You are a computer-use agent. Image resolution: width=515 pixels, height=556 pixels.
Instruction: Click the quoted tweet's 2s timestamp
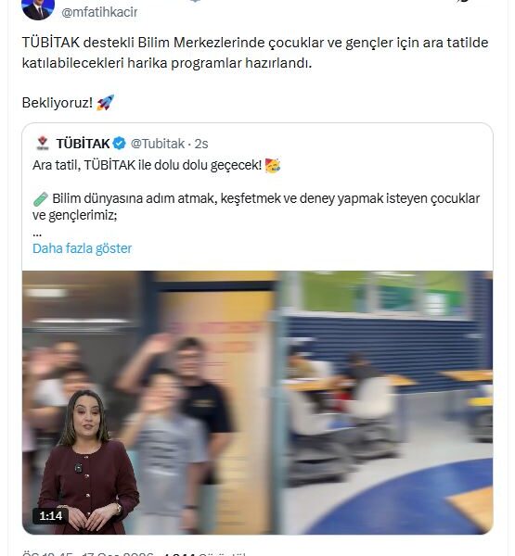click(x=201, y=144)
